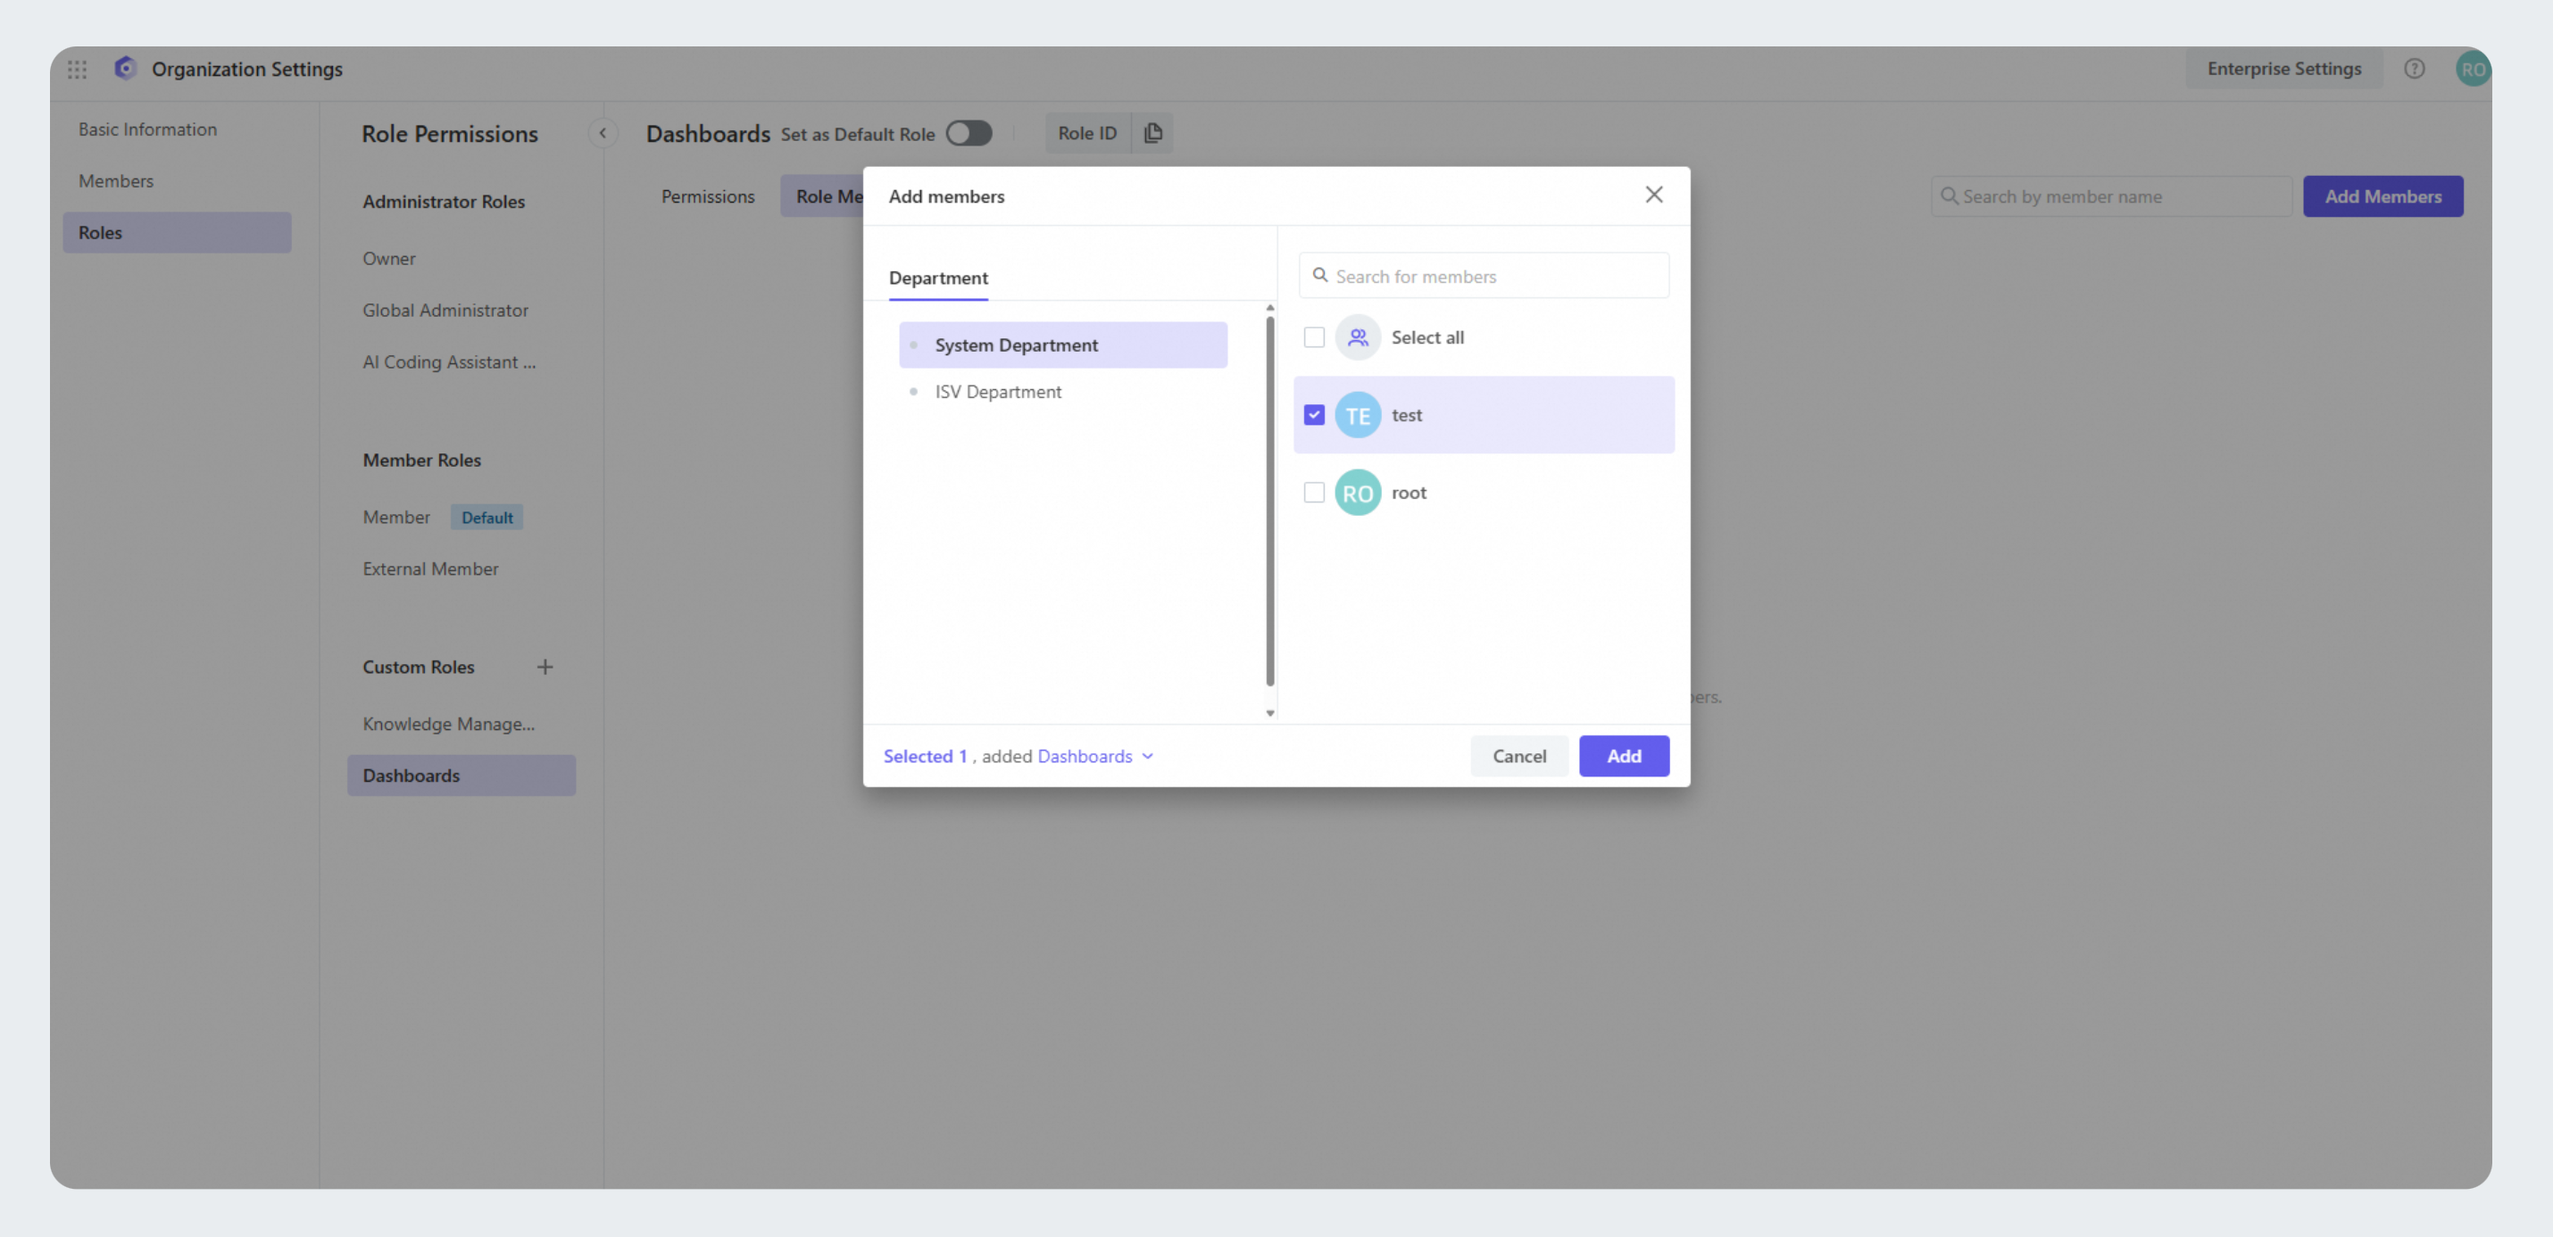The height and width of the screenshot is (1237, 2553).
Task: Select the Department tab in dialog
Action: (x=937, y=278)
